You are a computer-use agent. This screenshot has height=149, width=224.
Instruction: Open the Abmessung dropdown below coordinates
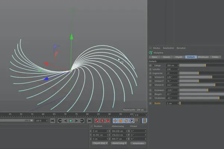point(119,143)
